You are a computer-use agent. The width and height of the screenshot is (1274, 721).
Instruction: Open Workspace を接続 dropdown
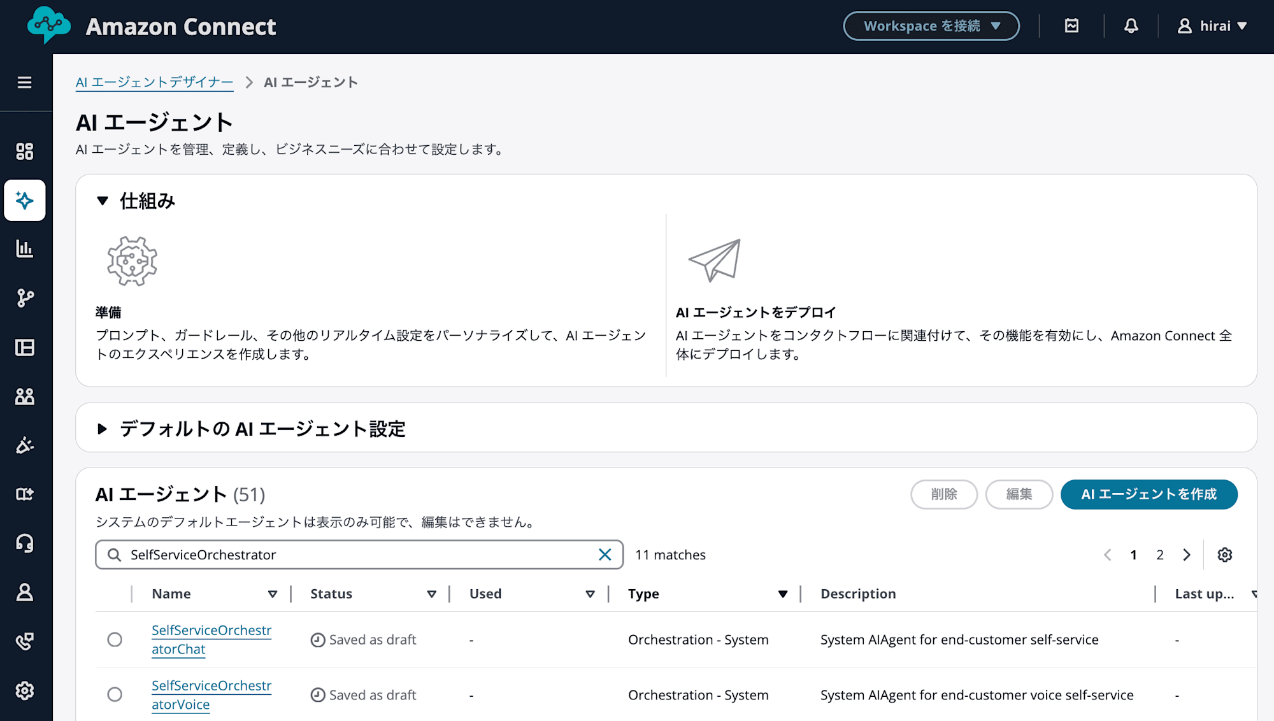(x=931, y=26)
